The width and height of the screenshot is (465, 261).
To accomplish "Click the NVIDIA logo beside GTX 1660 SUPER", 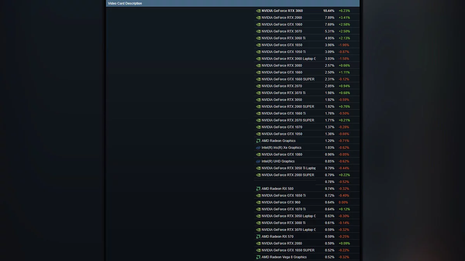I will click(258, 79).
